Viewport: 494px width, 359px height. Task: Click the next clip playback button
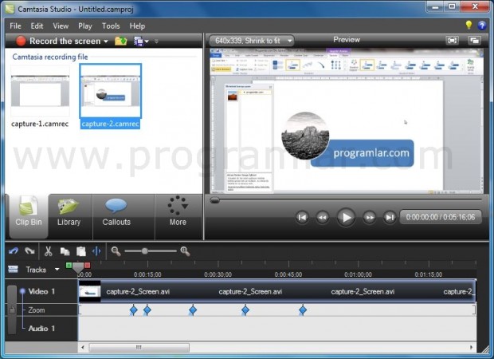pyautogui.click(x=390, y=217)
